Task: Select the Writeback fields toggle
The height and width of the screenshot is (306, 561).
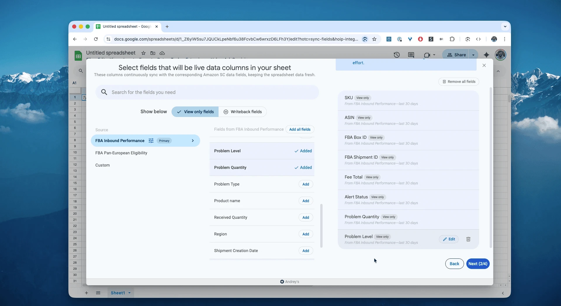Action: [x=243, y=112]
